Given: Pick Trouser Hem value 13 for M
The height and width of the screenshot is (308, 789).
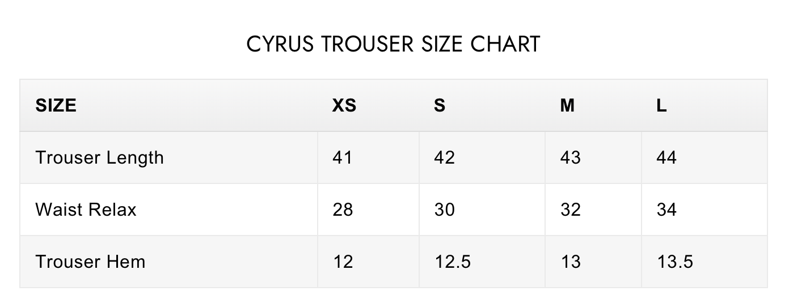Looking at the screenshot, I should [x=570, y=262].
